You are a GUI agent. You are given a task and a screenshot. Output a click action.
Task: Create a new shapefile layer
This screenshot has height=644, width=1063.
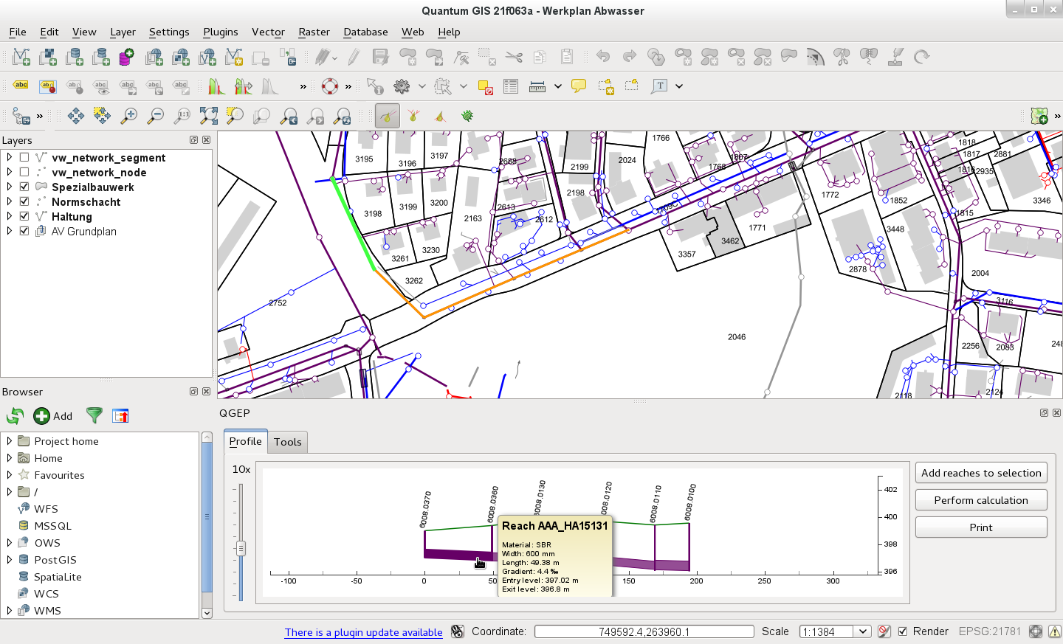(234, 57)
